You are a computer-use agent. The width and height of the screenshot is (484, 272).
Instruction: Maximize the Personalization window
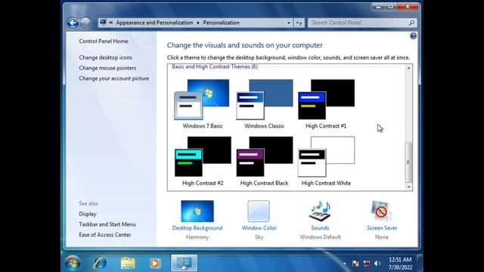tap(390, 7)
